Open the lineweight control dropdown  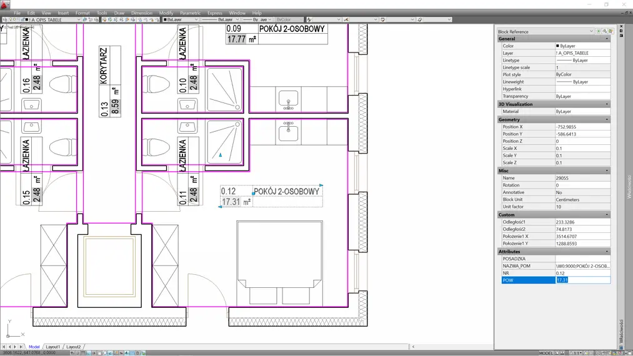[257, 19]
